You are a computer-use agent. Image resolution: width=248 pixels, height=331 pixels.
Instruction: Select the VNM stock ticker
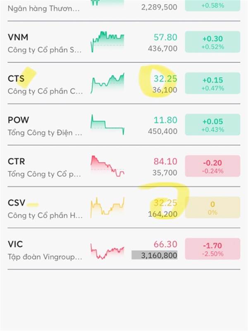(x=18, y=37)
